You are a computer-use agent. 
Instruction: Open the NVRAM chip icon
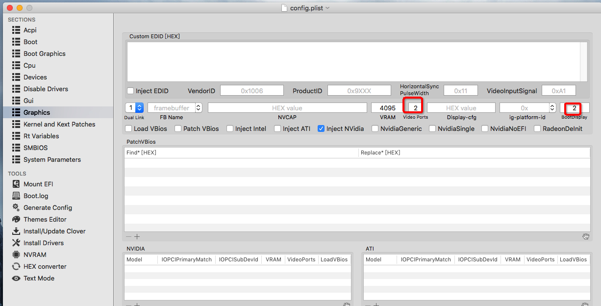tap(16, 255)
